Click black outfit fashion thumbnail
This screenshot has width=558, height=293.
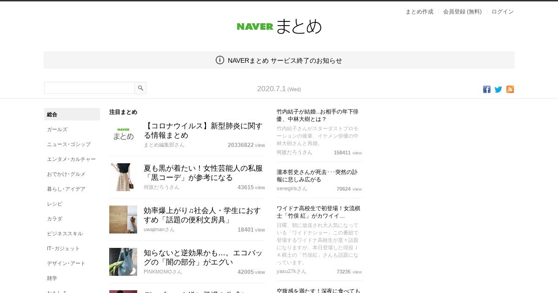(x=123, y=177)
